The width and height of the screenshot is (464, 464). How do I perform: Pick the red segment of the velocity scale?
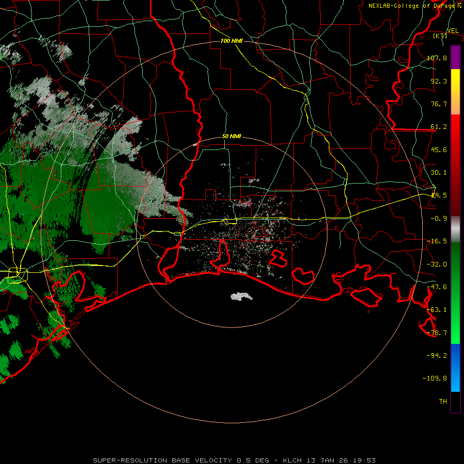coord(455,165)
